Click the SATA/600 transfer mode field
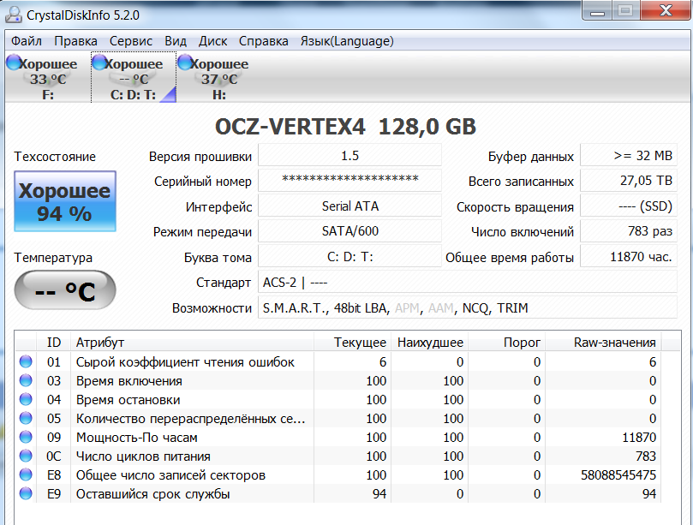This screenshot has width=693, height=525. (349, 230)
